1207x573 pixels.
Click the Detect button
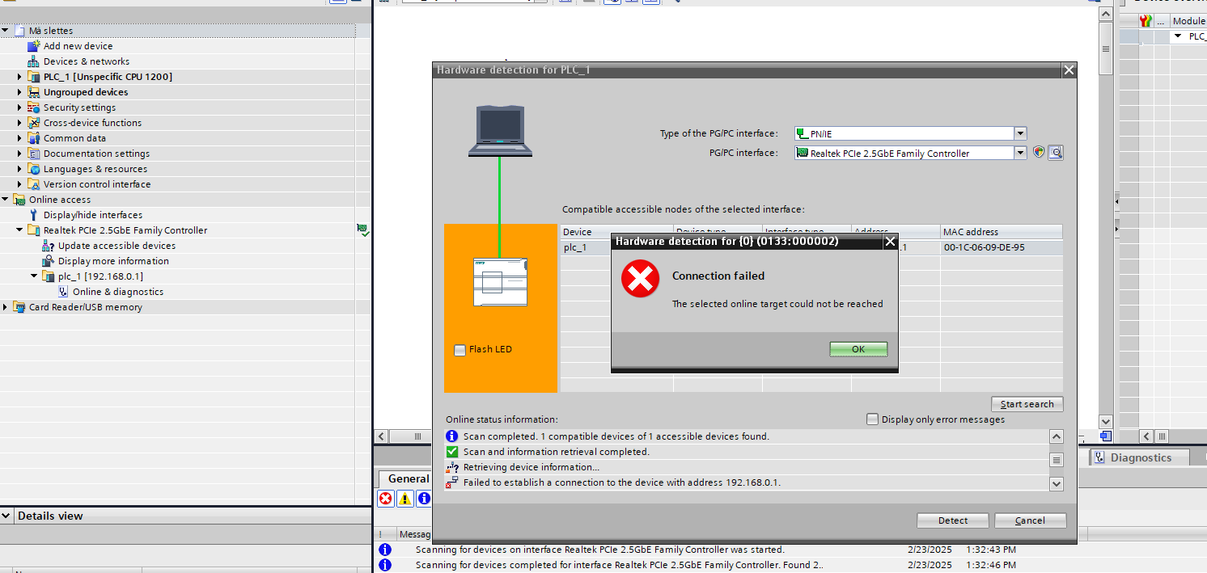click(953, 520)
